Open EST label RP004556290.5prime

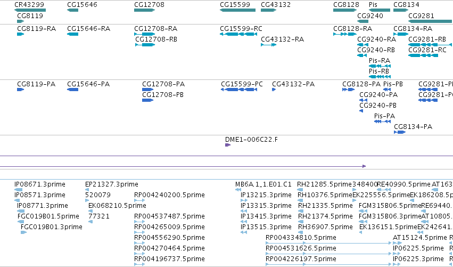tap(169, 238)
